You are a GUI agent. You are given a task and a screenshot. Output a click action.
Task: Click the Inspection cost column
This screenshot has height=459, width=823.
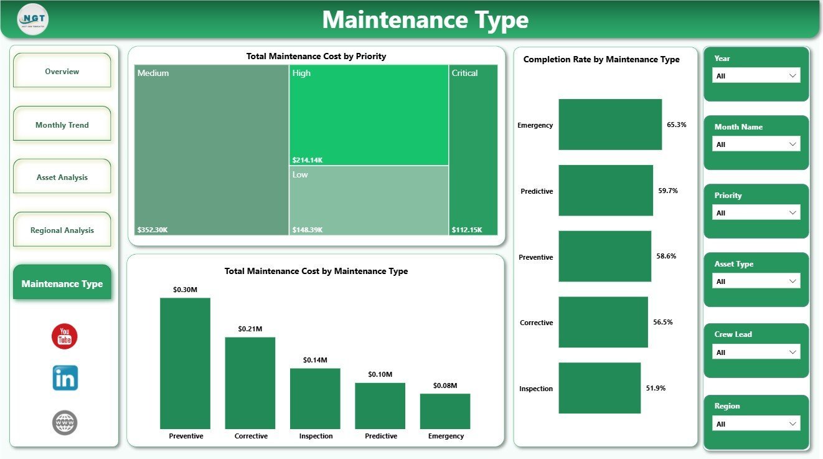[x=315, y=399]
